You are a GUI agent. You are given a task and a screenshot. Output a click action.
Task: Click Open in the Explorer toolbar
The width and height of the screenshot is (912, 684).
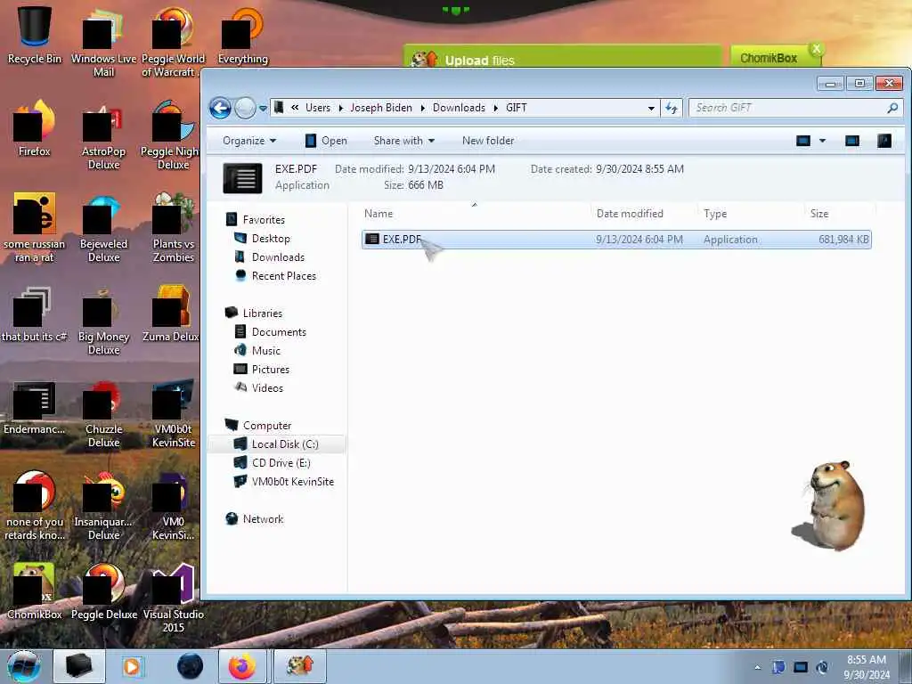326,141
